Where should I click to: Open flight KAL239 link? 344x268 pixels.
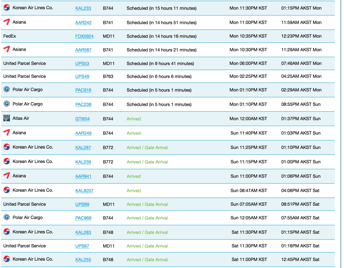click(83, 162)
